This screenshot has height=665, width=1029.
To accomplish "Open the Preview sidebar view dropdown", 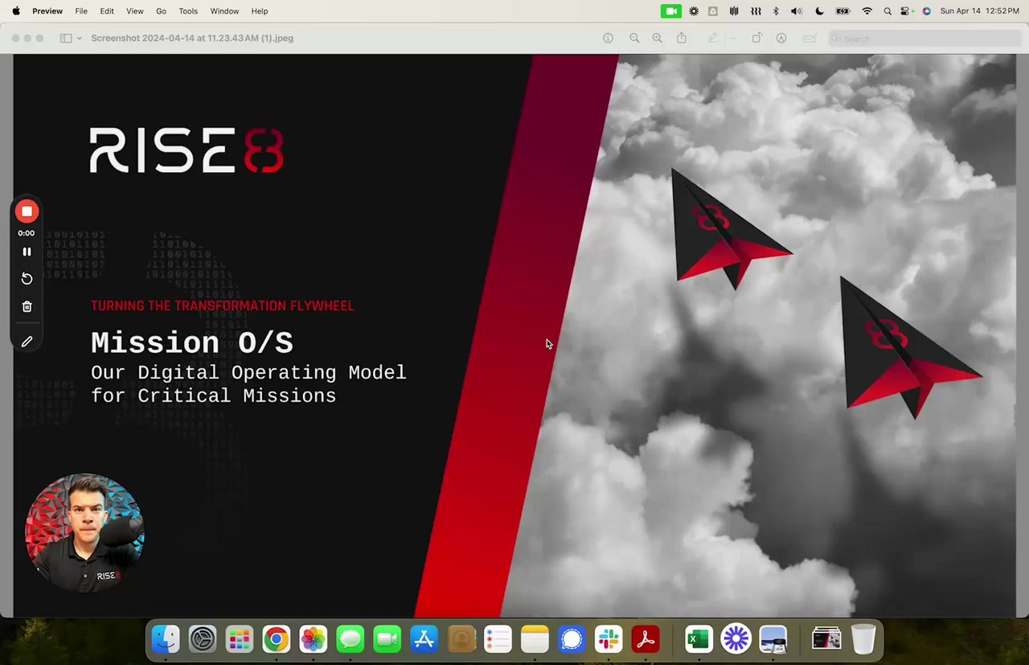I will [79, 39].
